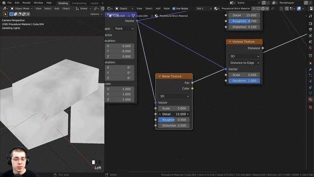Viewport: 314px width, 177px height.
Task: Open the Window menu
Action: coord(38,3)
